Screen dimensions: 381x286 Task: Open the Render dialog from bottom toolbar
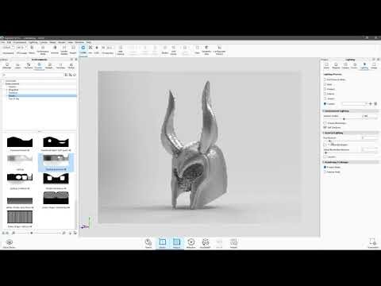pos(233,243)
